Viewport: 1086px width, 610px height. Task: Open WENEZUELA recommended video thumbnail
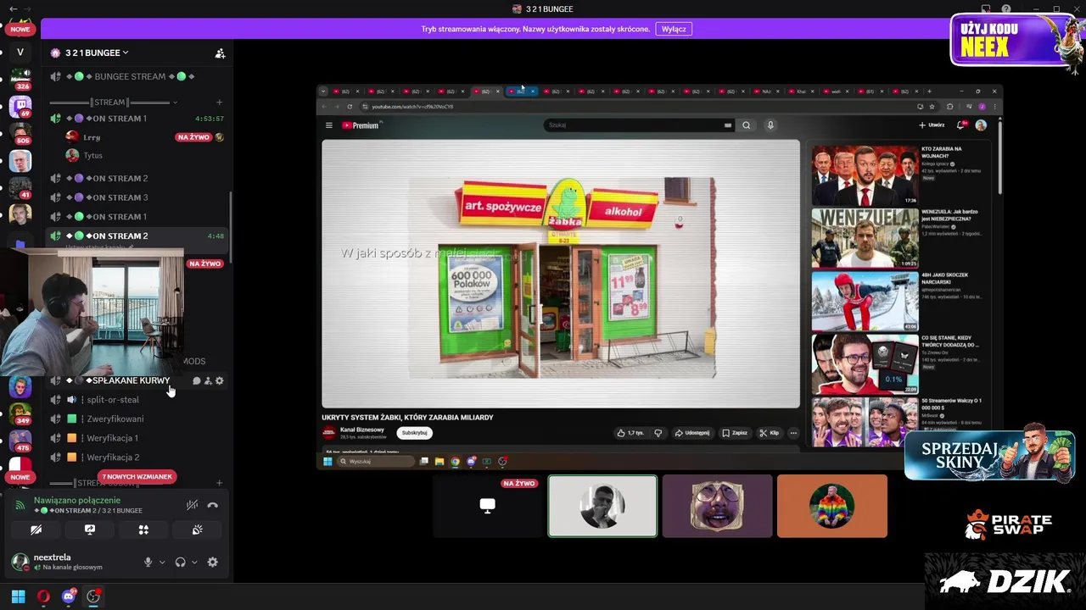coord(865,238)
